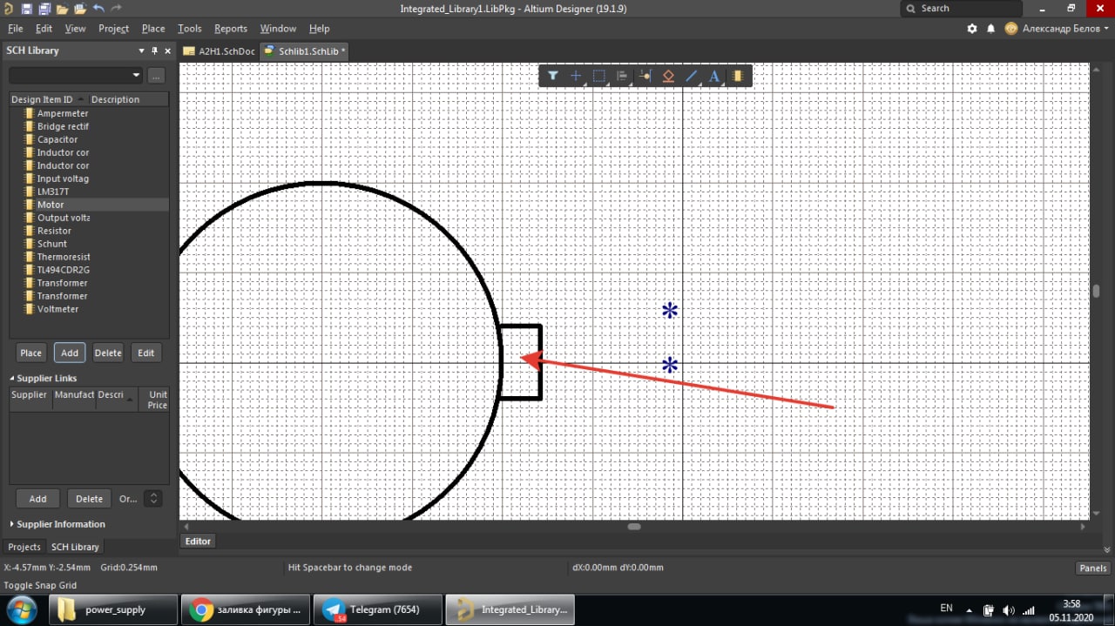Click the Edit component button

coord(146,353)
